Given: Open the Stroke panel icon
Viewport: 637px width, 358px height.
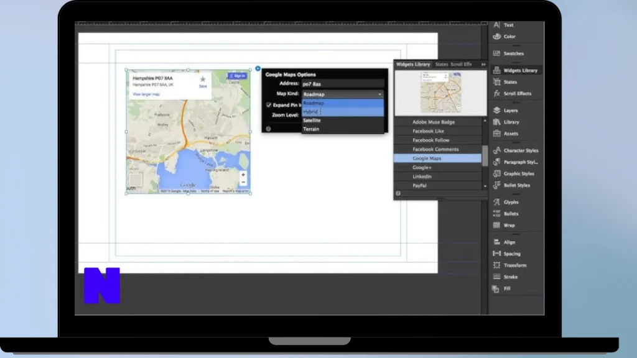Looking at the screenshot, I should pos(496,277).
